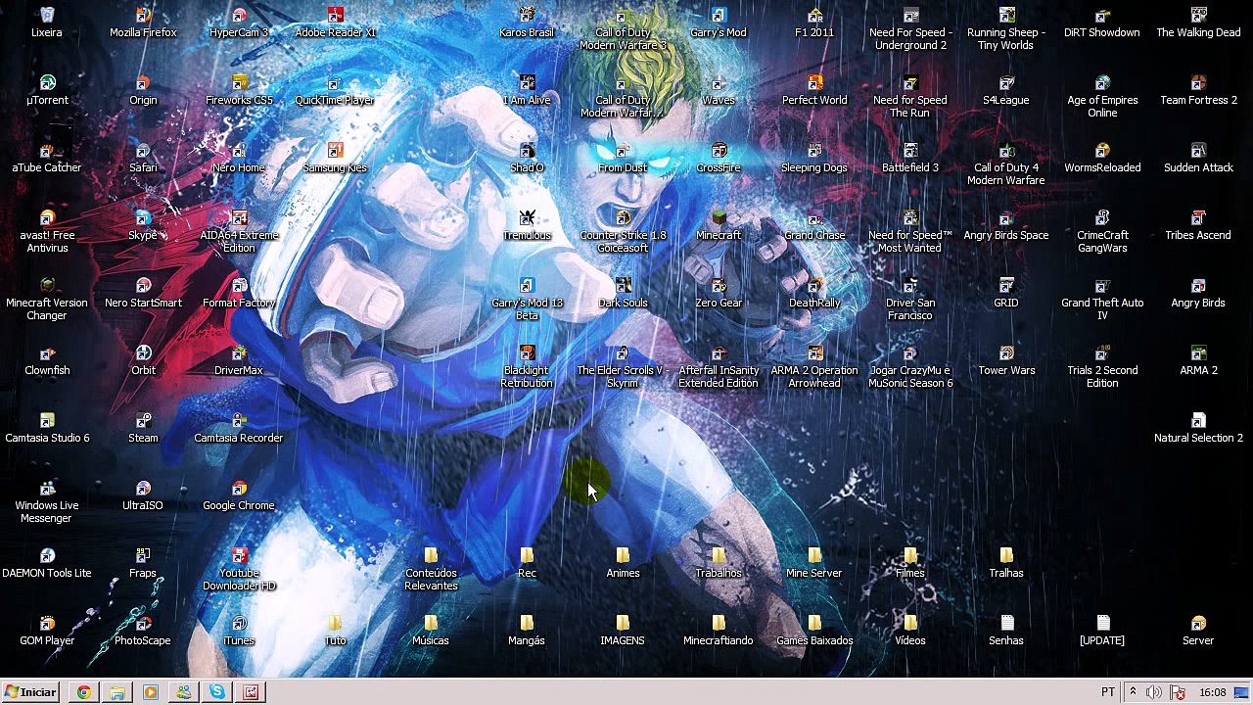1253x705 pixels.
Task: Select the Tribes Ascend icon
Action: [1198, 225]
